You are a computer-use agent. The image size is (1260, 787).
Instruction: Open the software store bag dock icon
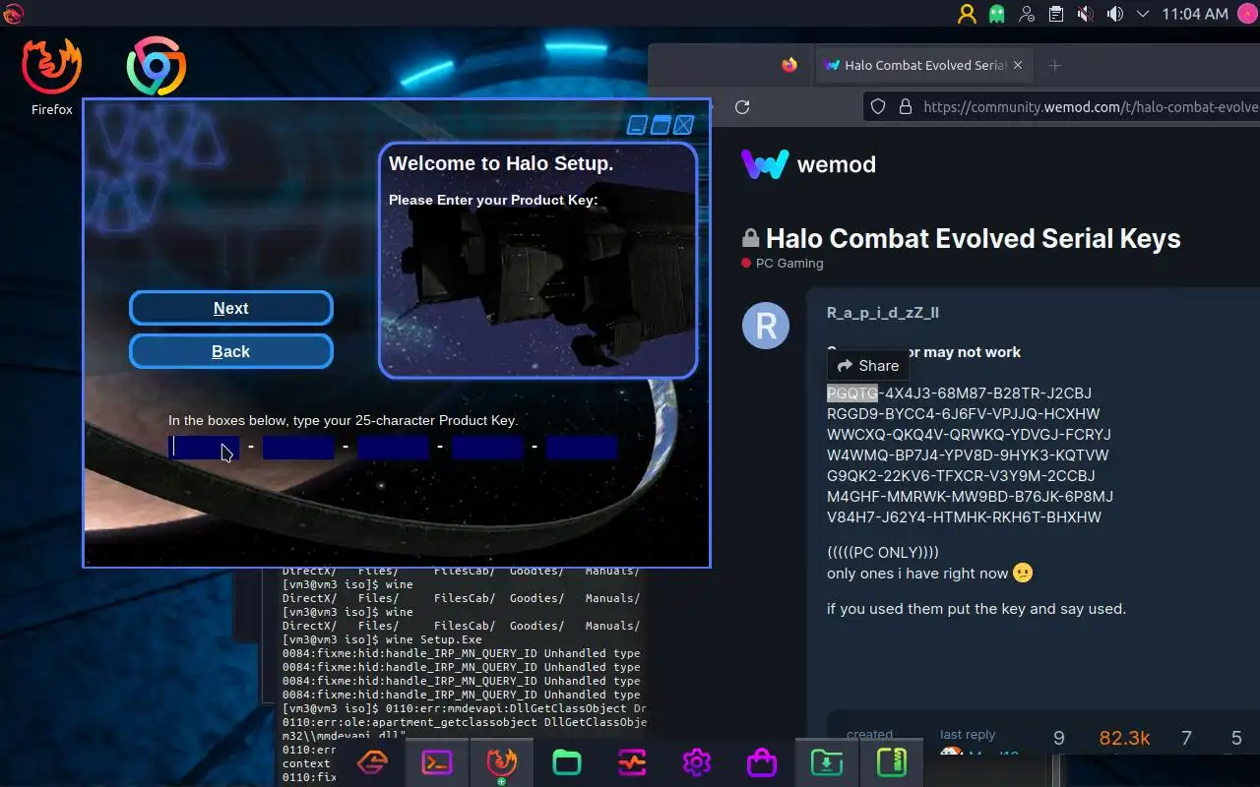[x=762, y=762]
